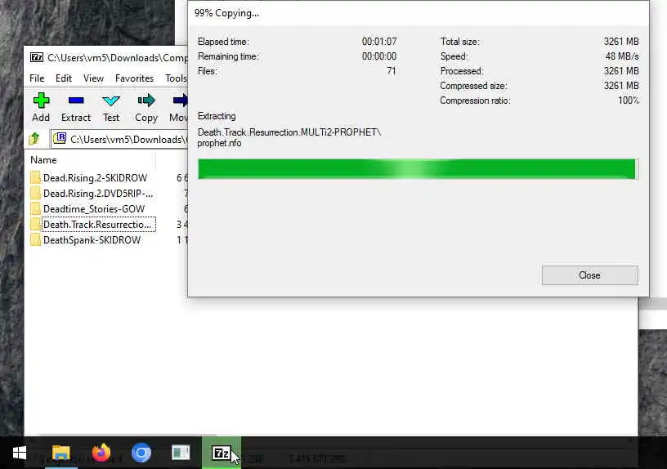Click Total size value 3261 MB

click(621, 42)
